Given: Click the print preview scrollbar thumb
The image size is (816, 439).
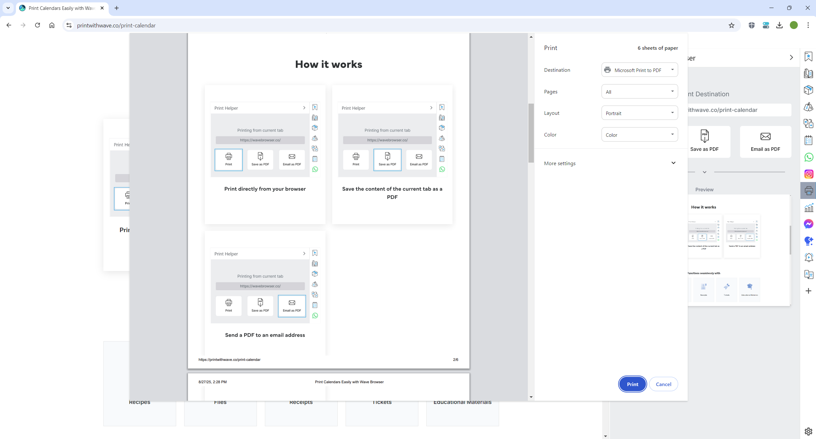Looking at the screenshot, I should click(531, 133).
